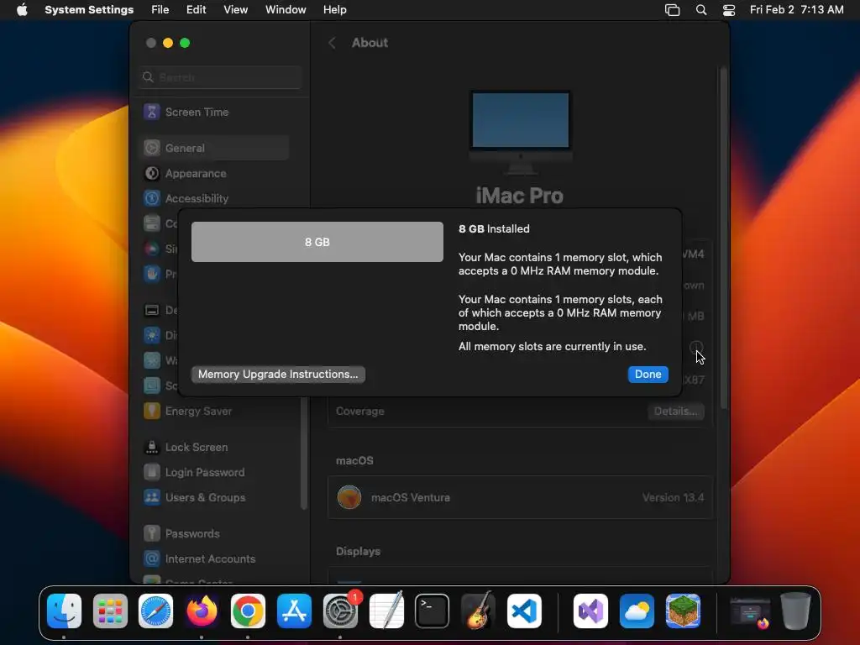Open the Edit menu
Image resolution: width=860 pixels, height=645 pixels.
[196, 10]
